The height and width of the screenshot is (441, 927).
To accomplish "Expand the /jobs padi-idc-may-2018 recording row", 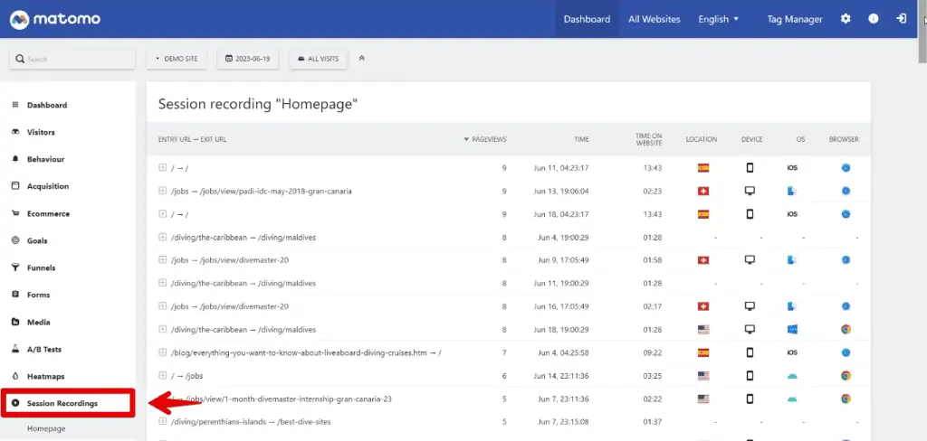I will 163,192.
